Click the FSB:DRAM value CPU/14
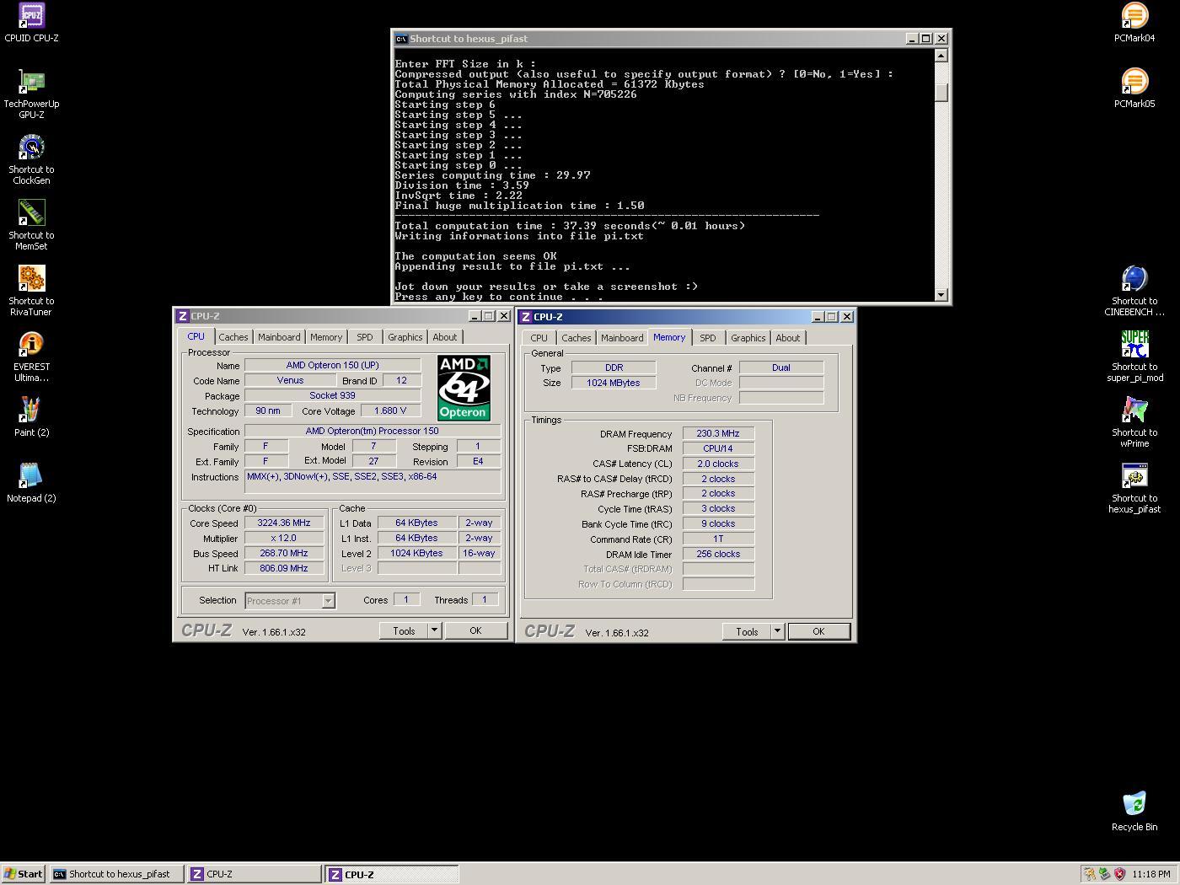 point(718,448)
